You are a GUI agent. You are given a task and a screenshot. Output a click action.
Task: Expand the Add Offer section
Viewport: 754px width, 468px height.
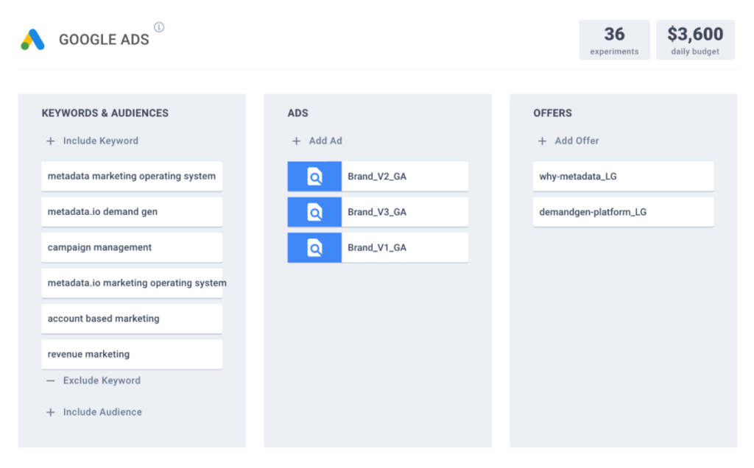coord(569,141)
